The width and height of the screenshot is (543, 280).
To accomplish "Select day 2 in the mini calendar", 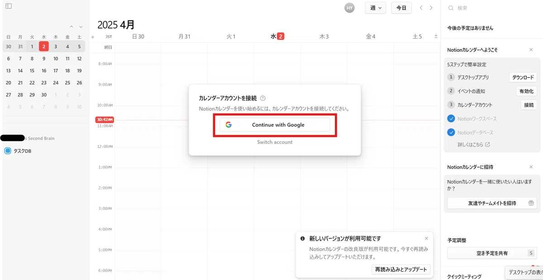I will (x=44, y=46).
